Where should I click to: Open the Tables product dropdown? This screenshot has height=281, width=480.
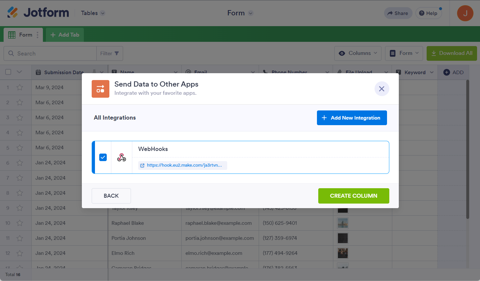click(x=93, y=13)
